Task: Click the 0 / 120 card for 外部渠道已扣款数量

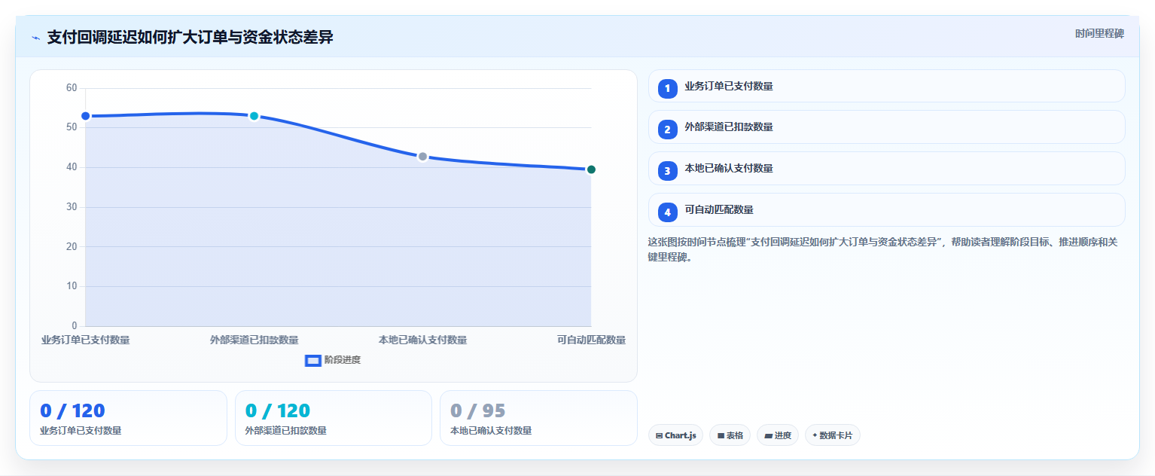Action: pyautogui.click(x=334, y=418)
